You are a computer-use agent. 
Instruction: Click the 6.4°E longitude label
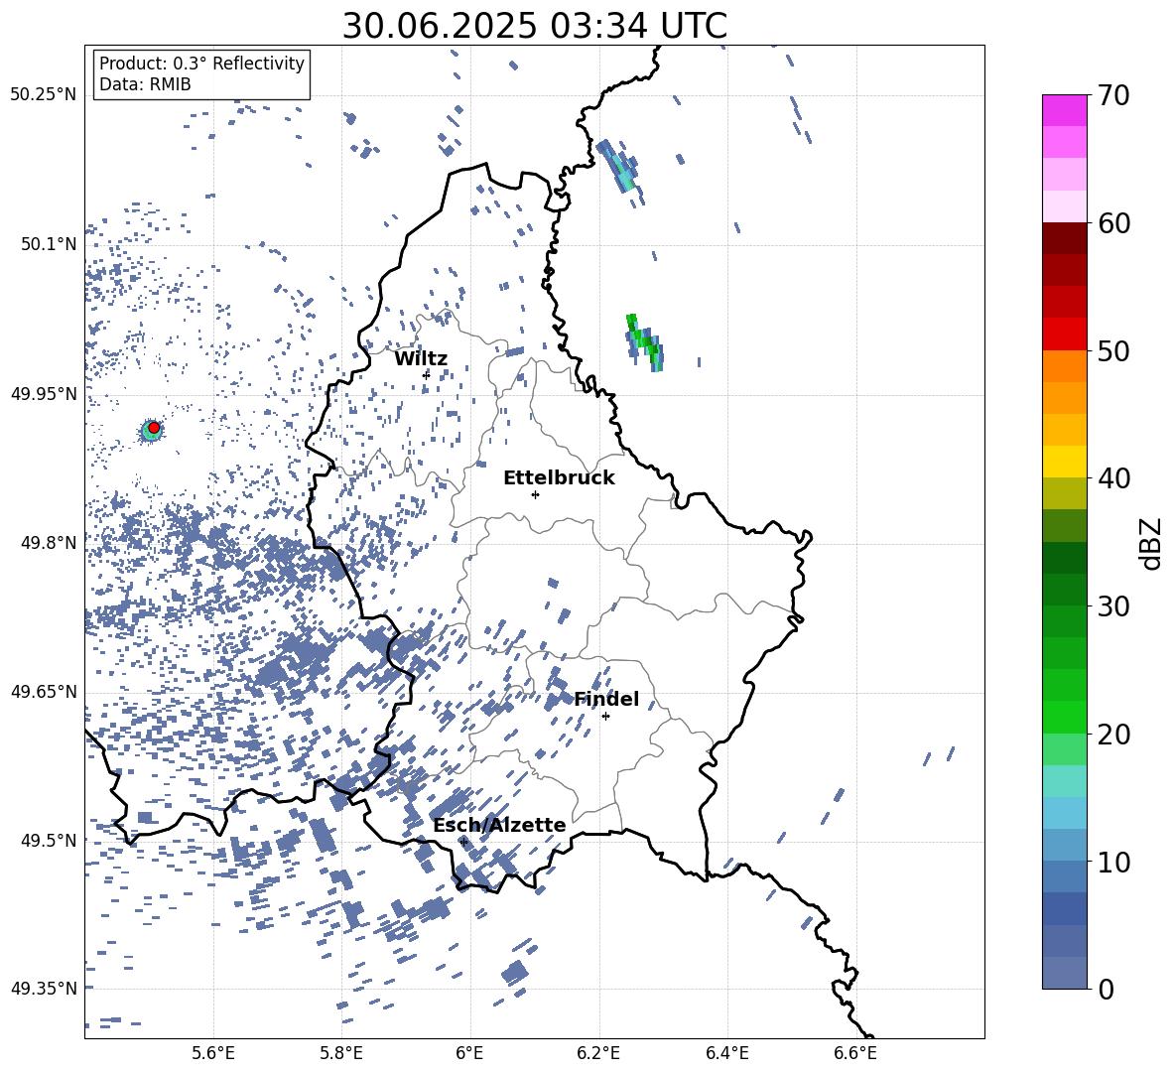pos(726,1054)
